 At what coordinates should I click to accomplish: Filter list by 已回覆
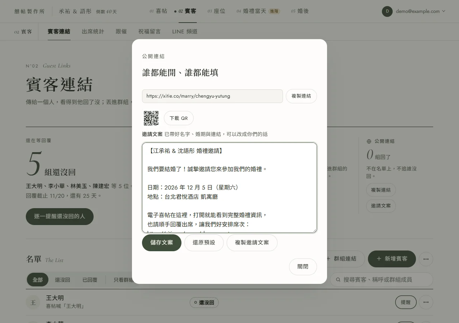pyautogui.click(x=90, y=280)
